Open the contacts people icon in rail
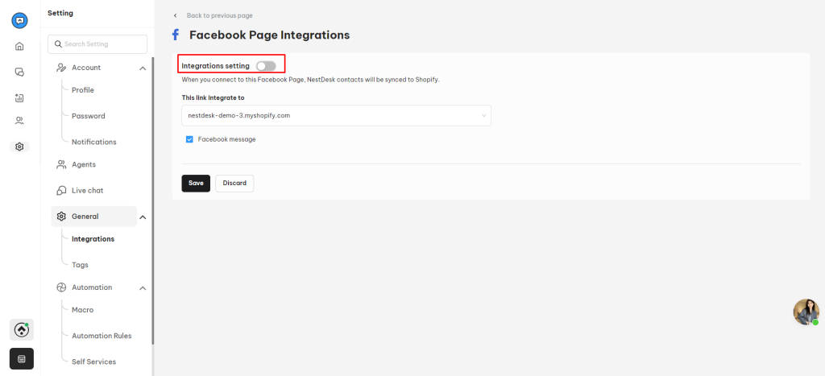 point(19,121)
